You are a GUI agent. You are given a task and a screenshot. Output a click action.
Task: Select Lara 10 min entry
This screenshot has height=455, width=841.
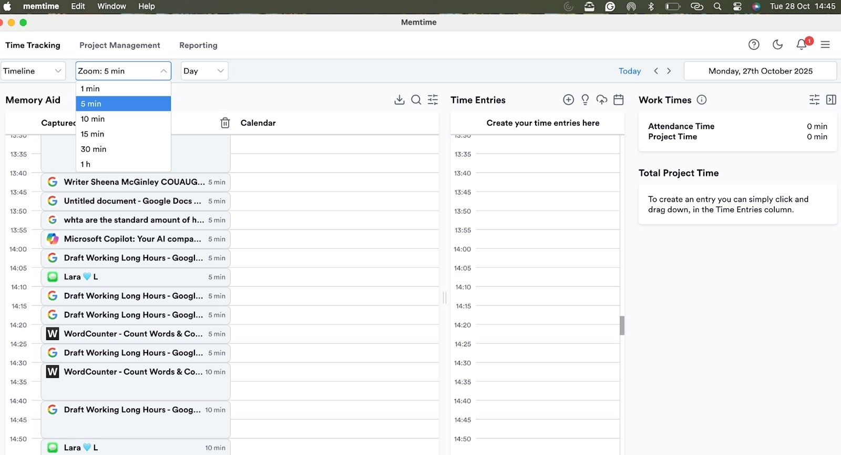(x=136, y=448)
